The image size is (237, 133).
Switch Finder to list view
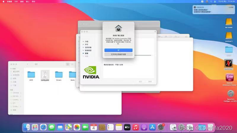click(x=72, y=64)
